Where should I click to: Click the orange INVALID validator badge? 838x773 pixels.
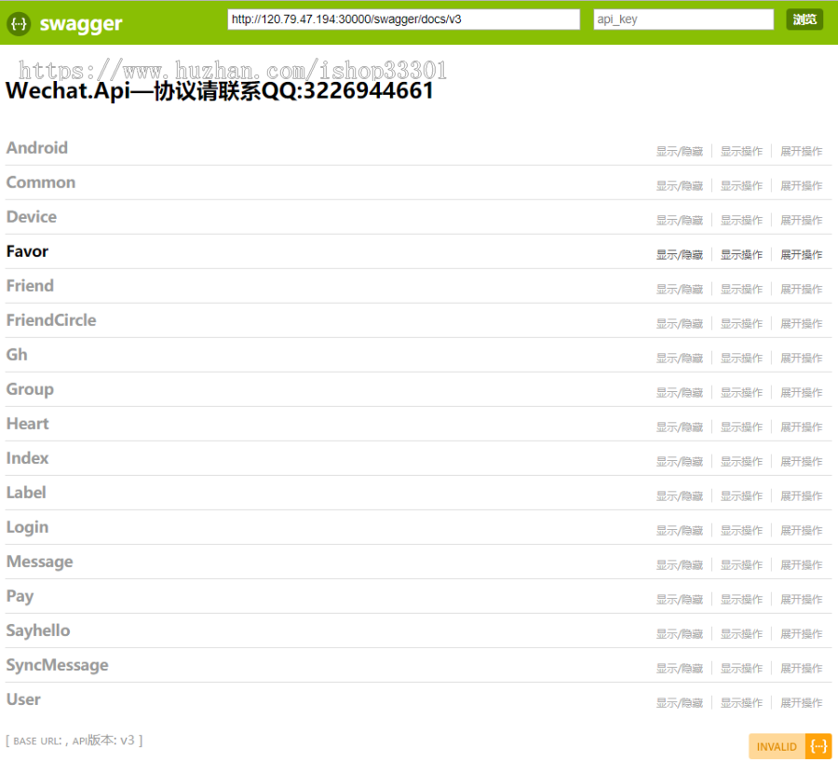790,746
